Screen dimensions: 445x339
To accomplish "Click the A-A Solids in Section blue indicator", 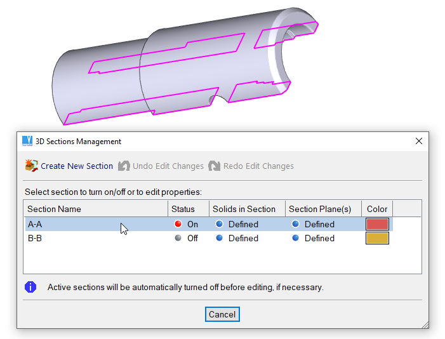I will tap(220, 224).
